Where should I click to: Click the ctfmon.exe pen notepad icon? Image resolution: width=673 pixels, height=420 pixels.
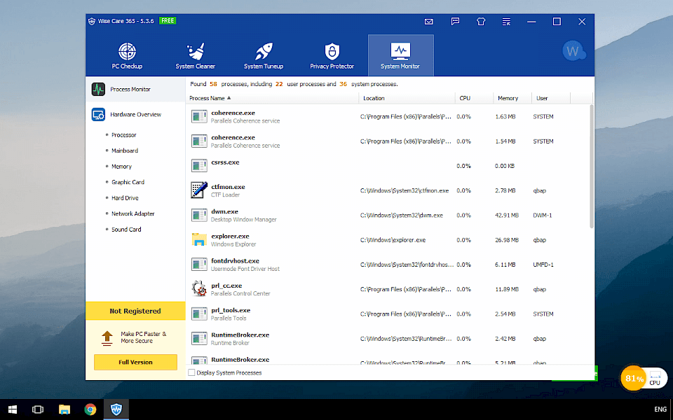(x=199, y=190)
